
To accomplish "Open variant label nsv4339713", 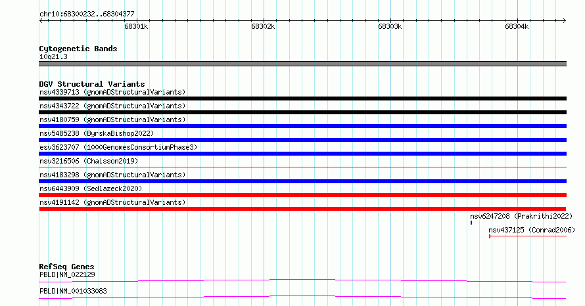I will click(112, 92).
